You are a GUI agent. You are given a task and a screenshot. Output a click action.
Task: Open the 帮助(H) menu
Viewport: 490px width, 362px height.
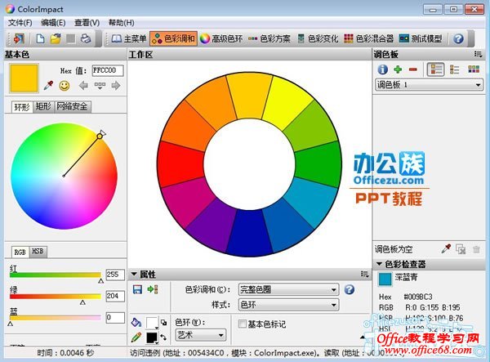point(121,23)
